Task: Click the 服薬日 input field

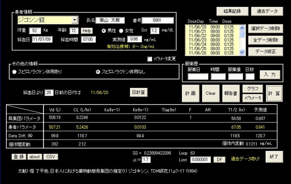Action: point(198,77)
